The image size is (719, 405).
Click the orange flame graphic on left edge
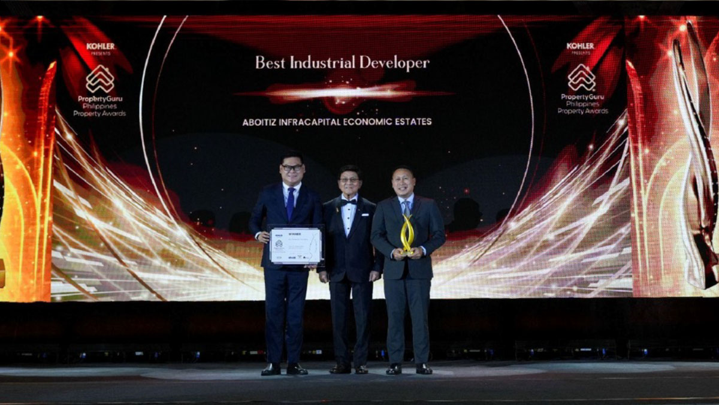24,180
